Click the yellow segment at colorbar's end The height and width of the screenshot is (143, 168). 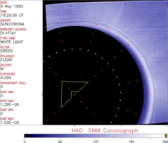tap(165, 135)
